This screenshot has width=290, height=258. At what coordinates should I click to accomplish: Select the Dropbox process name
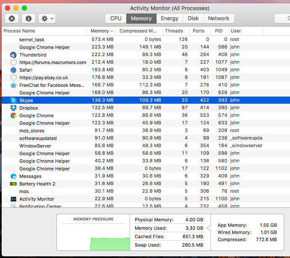coord(29,108)
